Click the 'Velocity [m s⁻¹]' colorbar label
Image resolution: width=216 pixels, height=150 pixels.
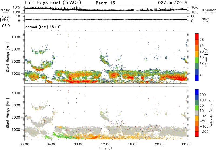coord(211,113)
